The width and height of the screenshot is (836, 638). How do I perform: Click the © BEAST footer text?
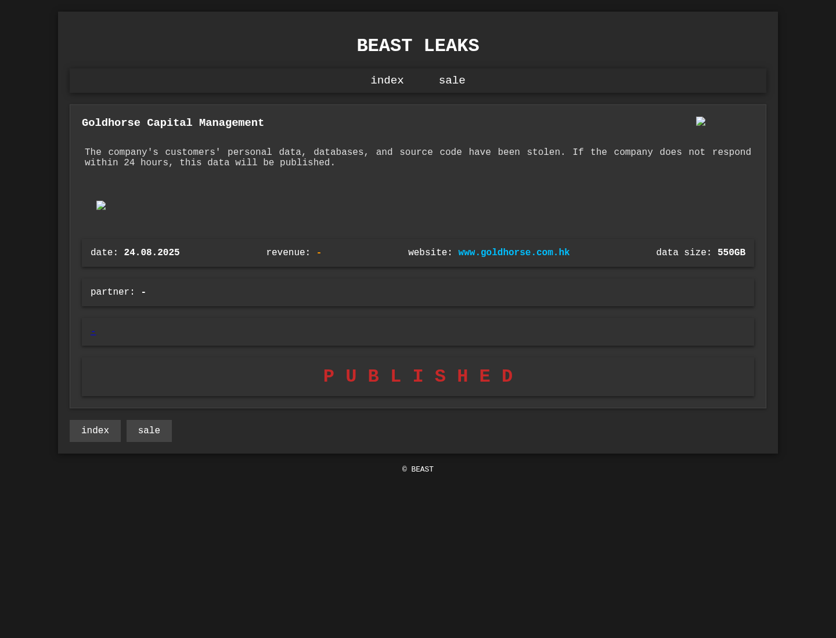click(x=418, y=469)
